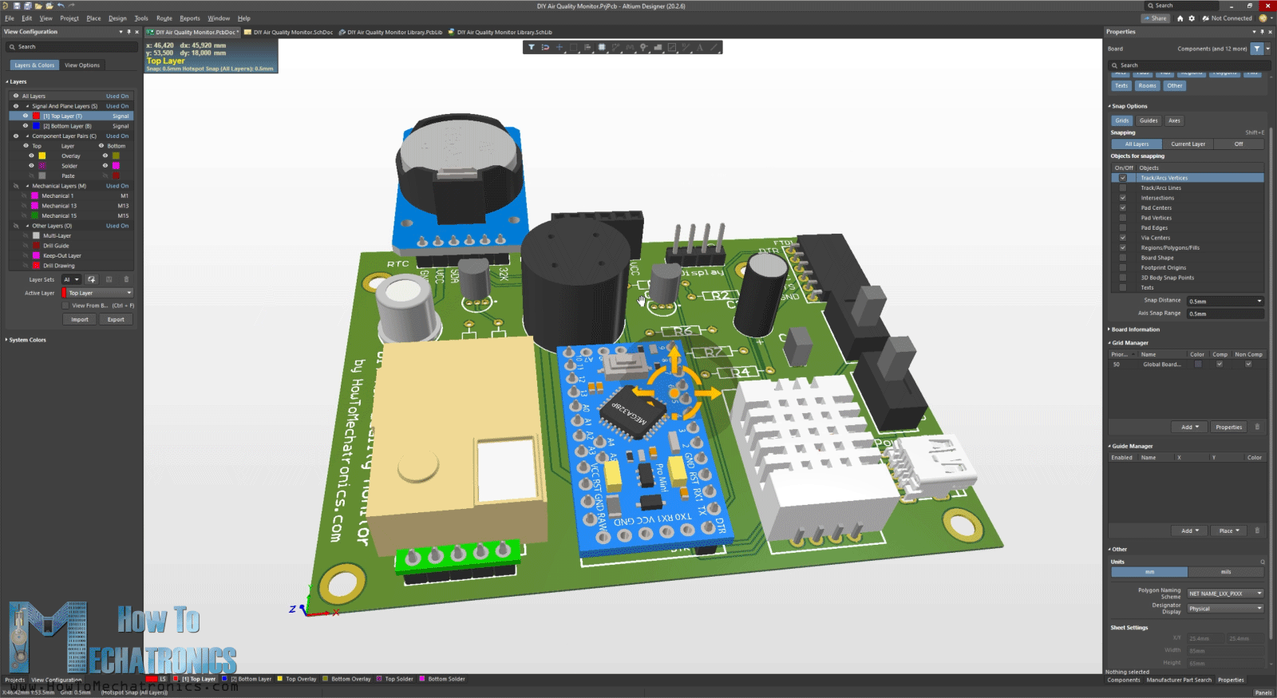Viewport: 1277px width, 698px height.
Task: Open settings gear icon at top right
Action: [1192, 18]
